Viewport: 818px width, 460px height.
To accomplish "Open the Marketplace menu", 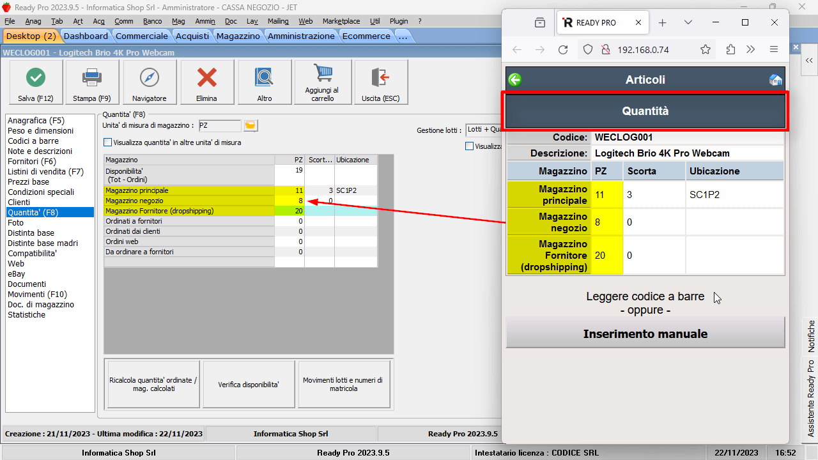I will [x=341, y=21].
